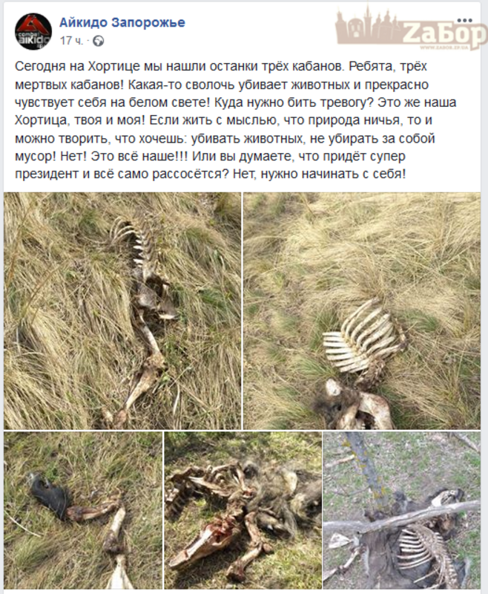Open the post timestamp 17 ч.
The image size is (488, 594).
[71, 41]
